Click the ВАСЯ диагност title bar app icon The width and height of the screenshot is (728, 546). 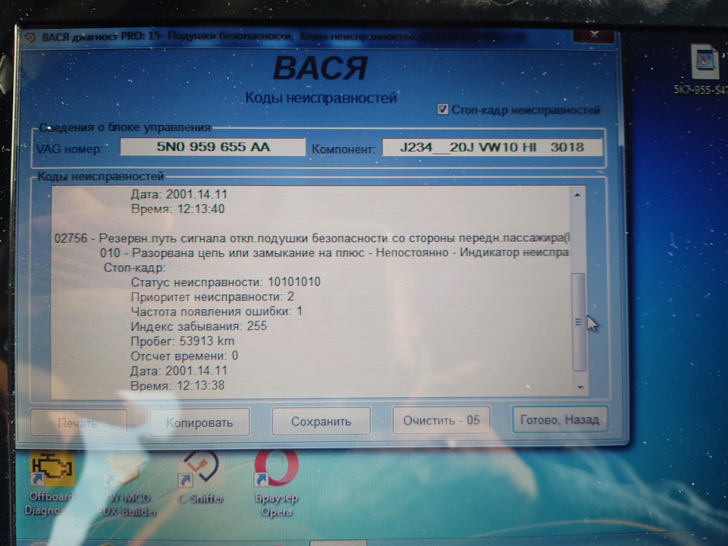pyautogui.click(x=30, y=38)
